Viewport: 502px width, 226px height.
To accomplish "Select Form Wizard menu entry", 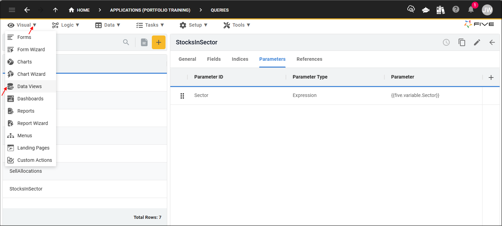I will tap(30, 50).
